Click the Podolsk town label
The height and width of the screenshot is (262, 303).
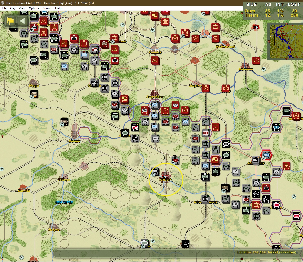[x=155, y=52]
